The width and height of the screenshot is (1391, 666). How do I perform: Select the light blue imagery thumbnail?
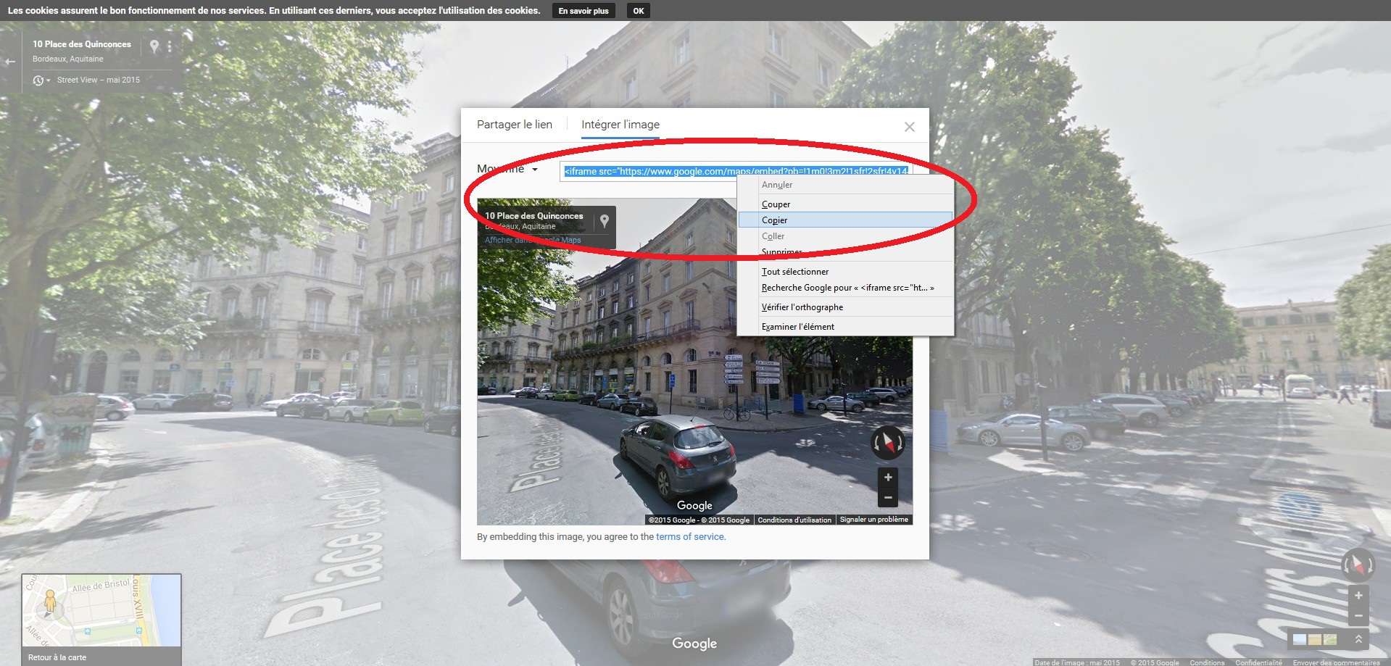click(x=1300, y=639)
